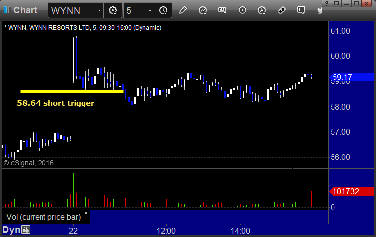Click the 61.00 price axis label
Viewport: 376px width, 237px height.
(340, 31)
